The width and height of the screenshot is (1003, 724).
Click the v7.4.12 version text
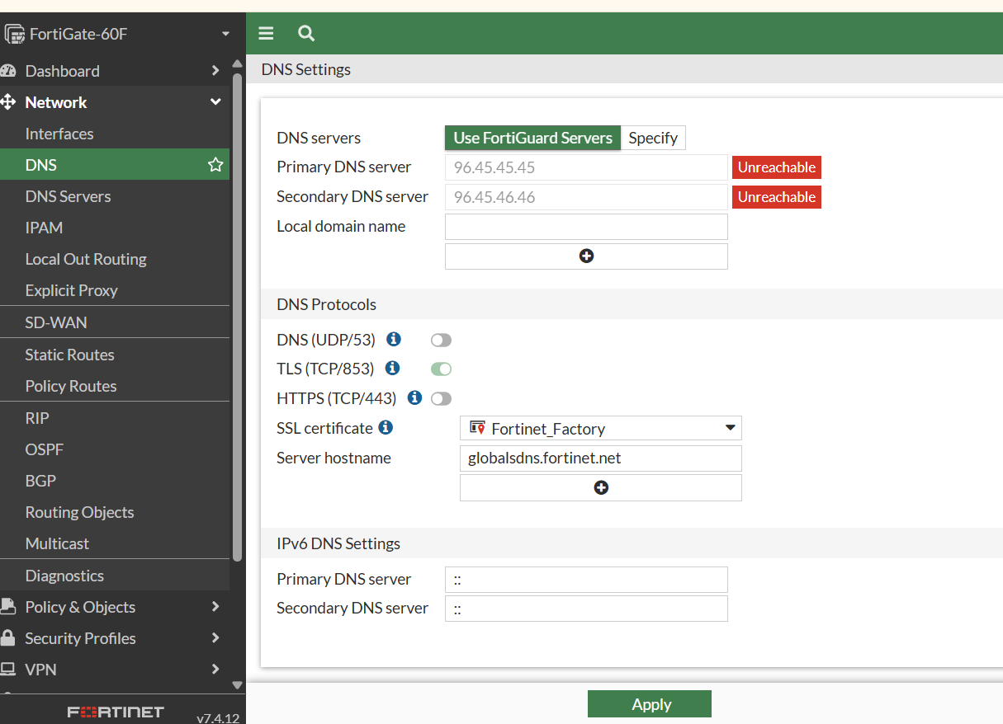tap(218, 717)
